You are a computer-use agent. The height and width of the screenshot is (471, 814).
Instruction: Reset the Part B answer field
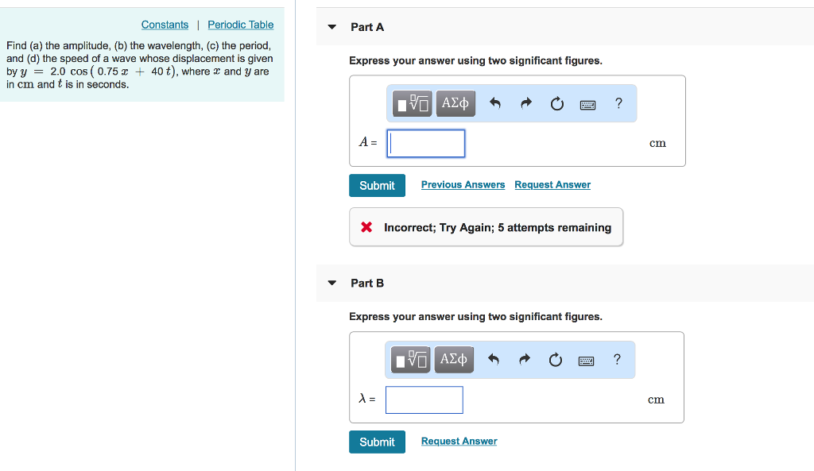coord(555,360)
